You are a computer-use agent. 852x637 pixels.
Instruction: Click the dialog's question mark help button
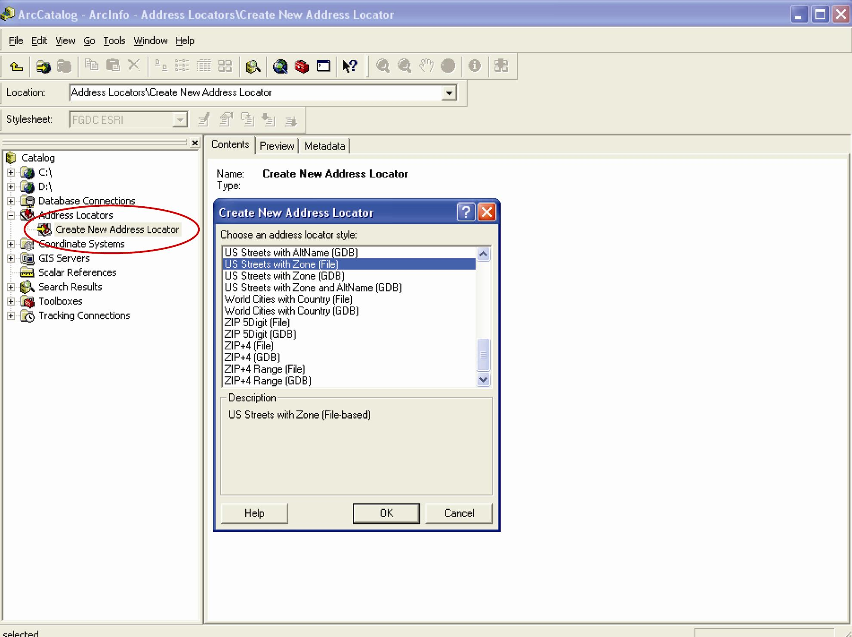click(x=466, y=212)
